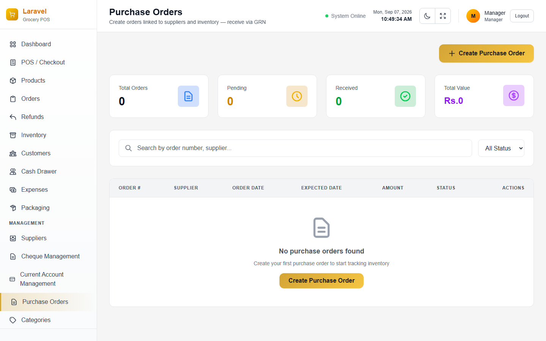Click the Customers people icon in sidebar
This screenshot has width=546, height=341.
[x=13, y=153]
